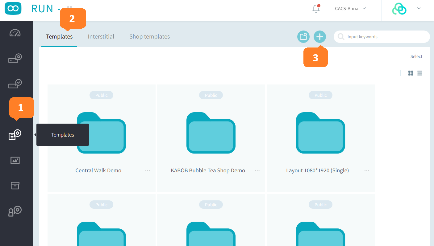Open the archive box sidebar icon
This screenshot has width=434, height=246.
(15, 185)
